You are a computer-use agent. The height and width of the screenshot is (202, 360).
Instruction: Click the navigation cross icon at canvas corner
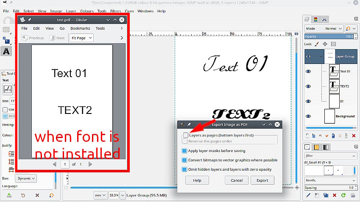[x=297, y=188]
